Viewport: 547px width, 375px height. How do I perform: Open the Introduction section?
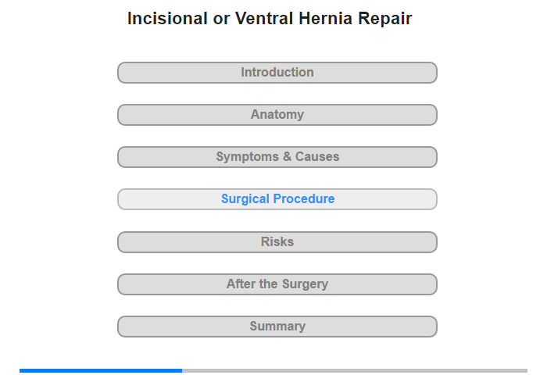(277, 73)
